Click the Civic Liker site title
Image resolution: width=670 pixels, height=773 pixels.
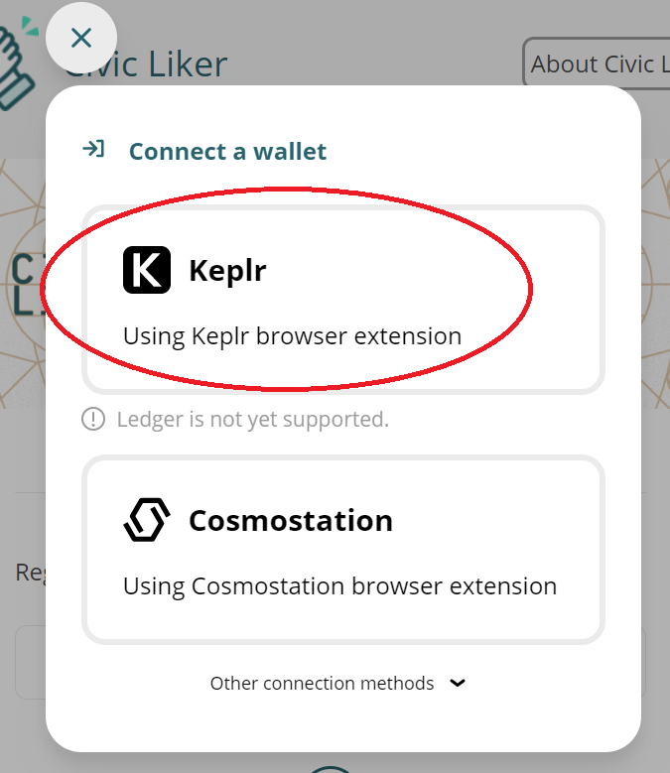pos(146,64)
